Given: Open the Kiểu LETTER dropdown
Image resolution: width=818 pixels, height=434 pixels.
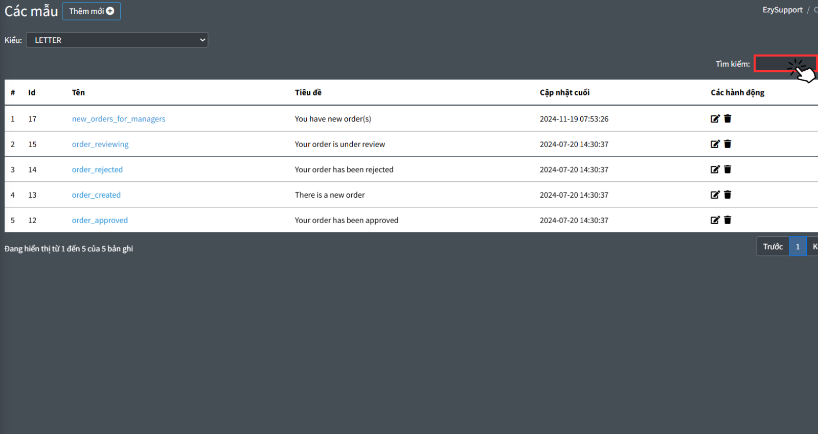Looking at the screenshot, I should click(117, 40).
